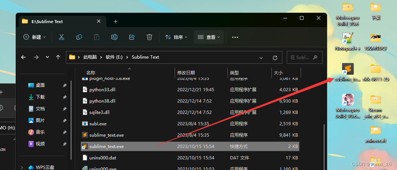Select the 下载 folder on desktop

click(x=376, y=11)
